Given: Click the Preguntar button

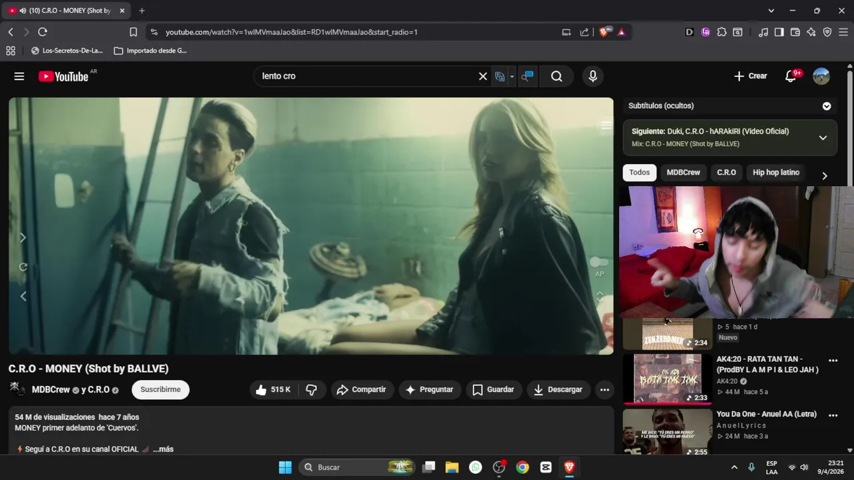Looking at the screenshot, I should pos(429,389).
